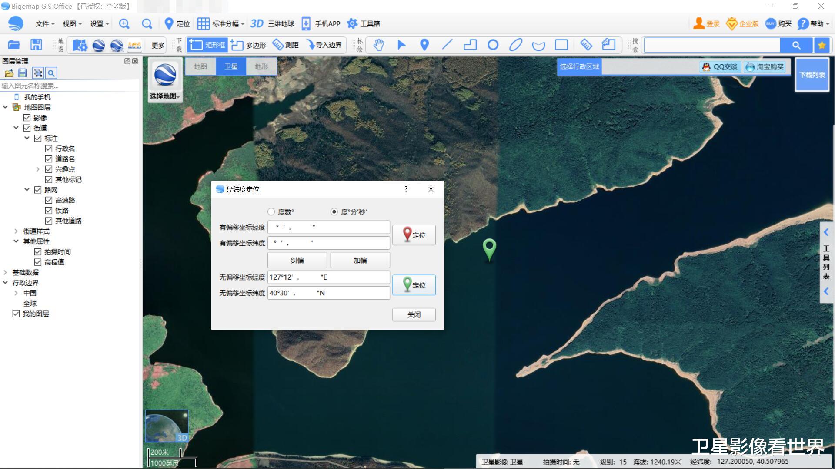Select the draw circle tool
The height and width of the screenshot is (469, 835).
pos(493,45)
